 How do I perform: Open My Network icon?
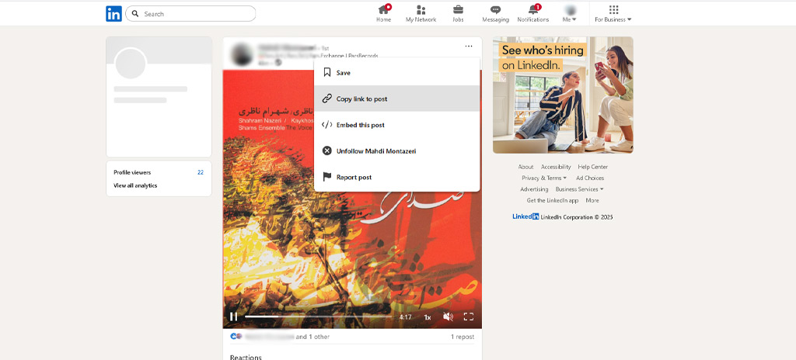[x=421, y=10]
